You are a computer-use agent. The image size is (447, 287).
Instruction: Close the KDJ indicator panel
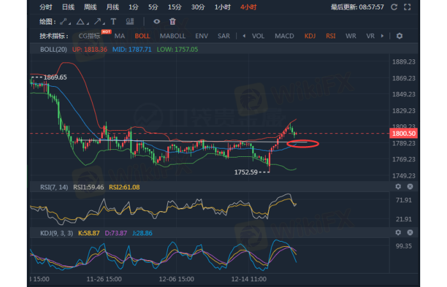409,233
